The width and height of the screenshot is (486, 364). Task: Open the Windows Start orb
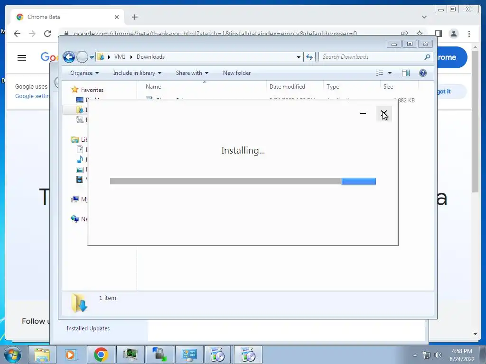click(12, 355)
